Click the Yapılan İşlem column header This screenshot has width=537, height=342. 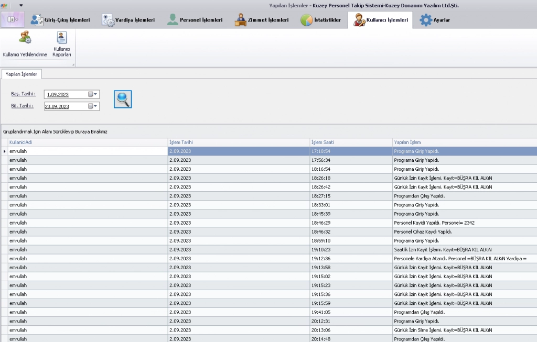pyautogui.click(x=464, y=142)
